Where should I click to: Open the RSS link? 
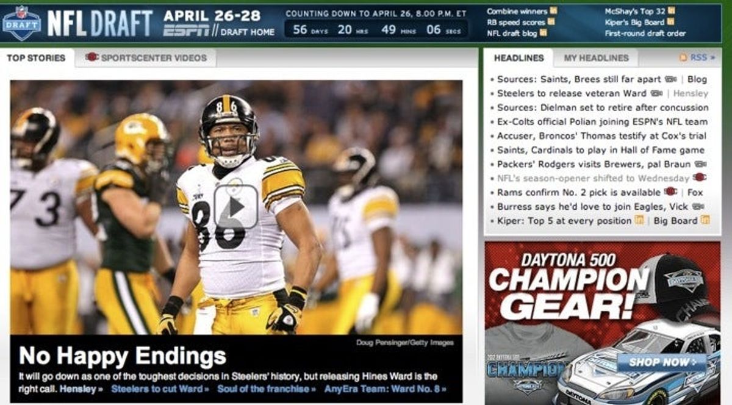702,57
